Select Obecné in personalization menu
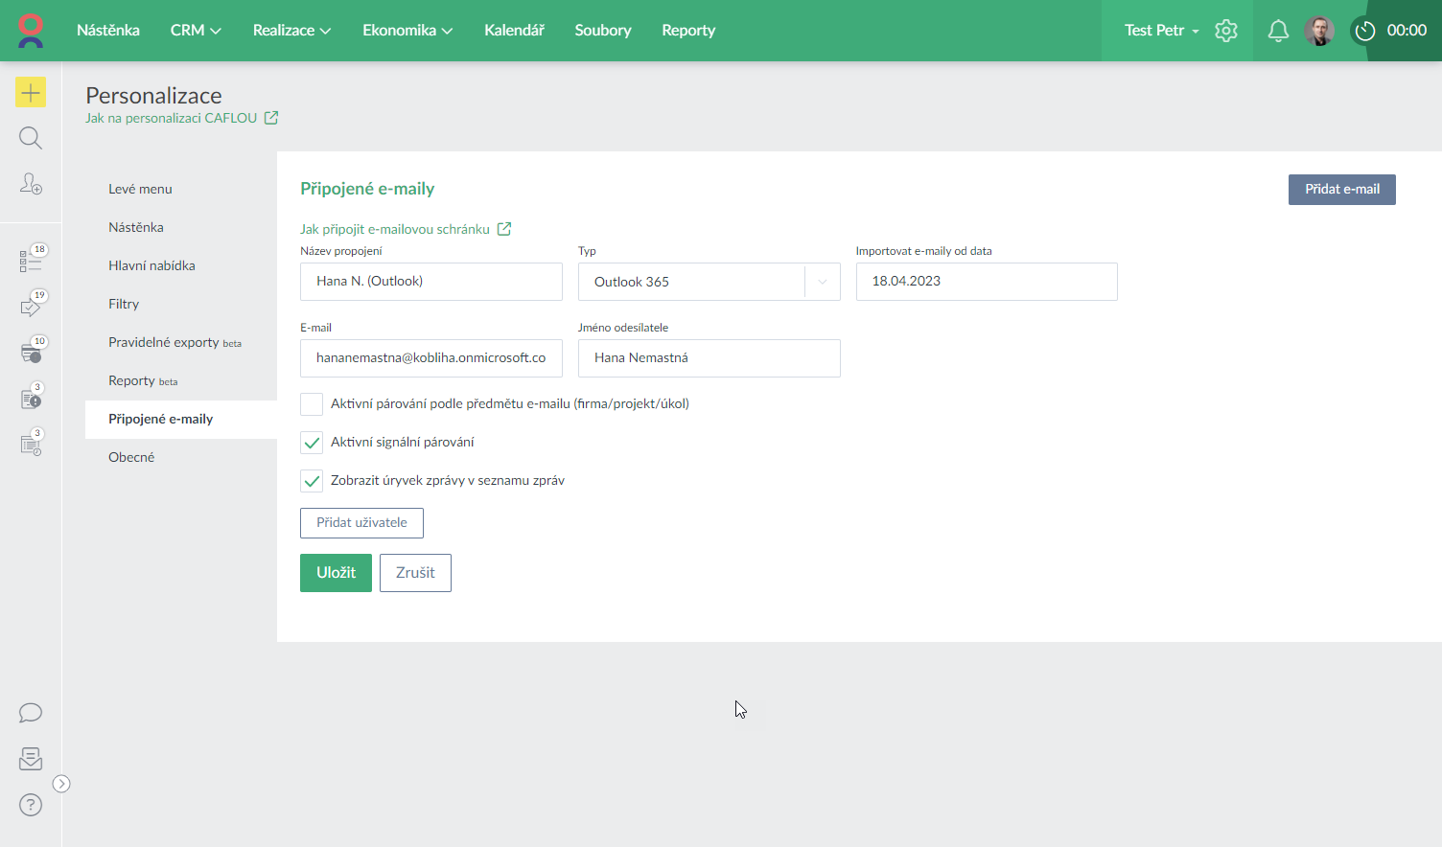This screenshot has width=1442, height=847. pyautogui.click(x=131, y=457)
